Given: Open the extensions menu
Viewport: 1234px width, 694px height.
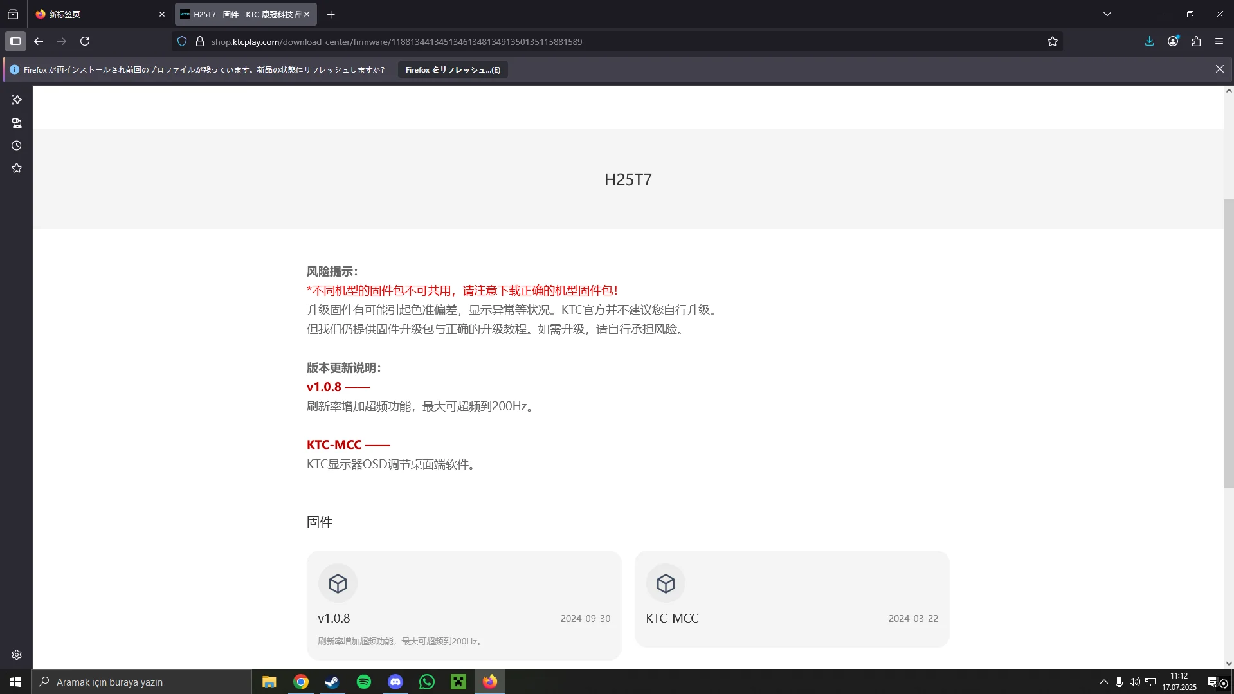Looking at the screenshot, I should [x=1196, y=41].
